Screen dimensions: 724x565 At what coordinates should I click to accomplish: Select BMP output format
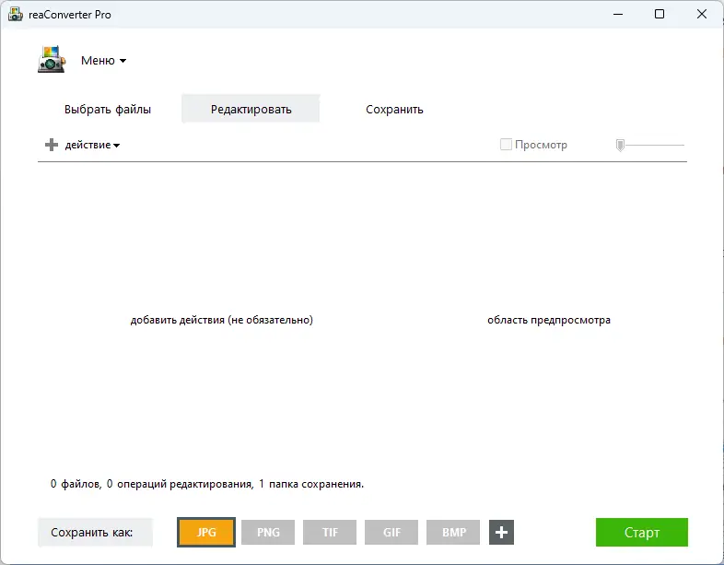453,532
